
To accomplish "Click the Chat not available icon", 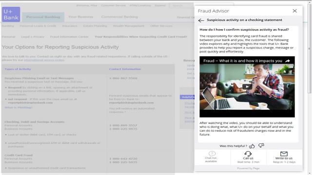I will 212,154.
